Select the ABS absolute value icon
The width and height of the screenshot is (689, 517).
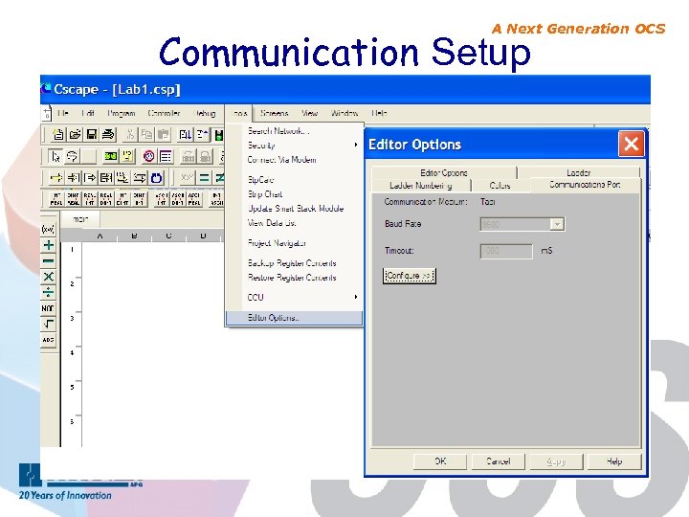click(x=49, y=340)
